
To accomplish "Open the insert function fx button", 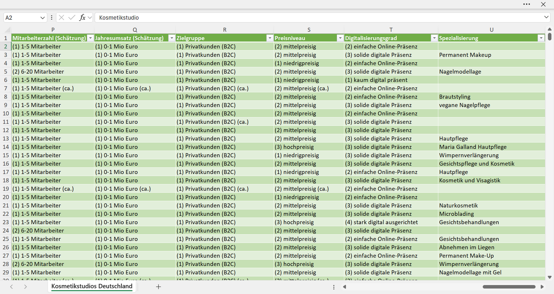I will pos(82,18).
